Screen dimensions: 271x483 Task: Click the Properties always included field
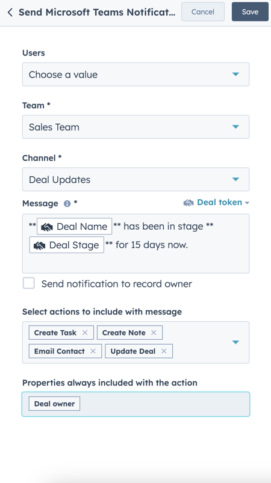click(x=135, y=404)
